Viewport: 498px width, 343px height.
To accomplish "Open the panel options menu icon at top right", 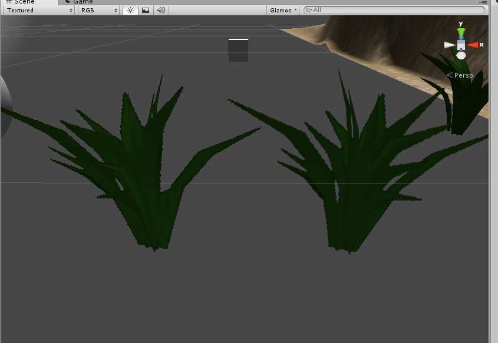I will 483,2.
